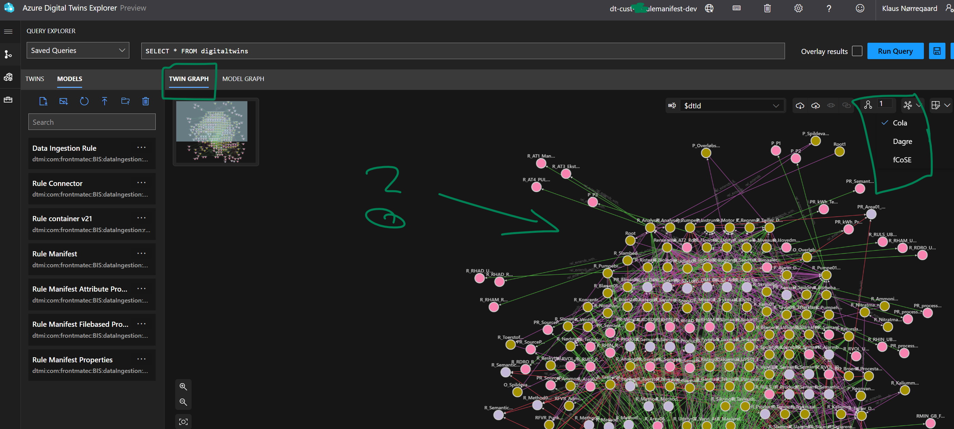
Task: Click the query text input field
Action: pyautogui.click(x=463, y=51)
